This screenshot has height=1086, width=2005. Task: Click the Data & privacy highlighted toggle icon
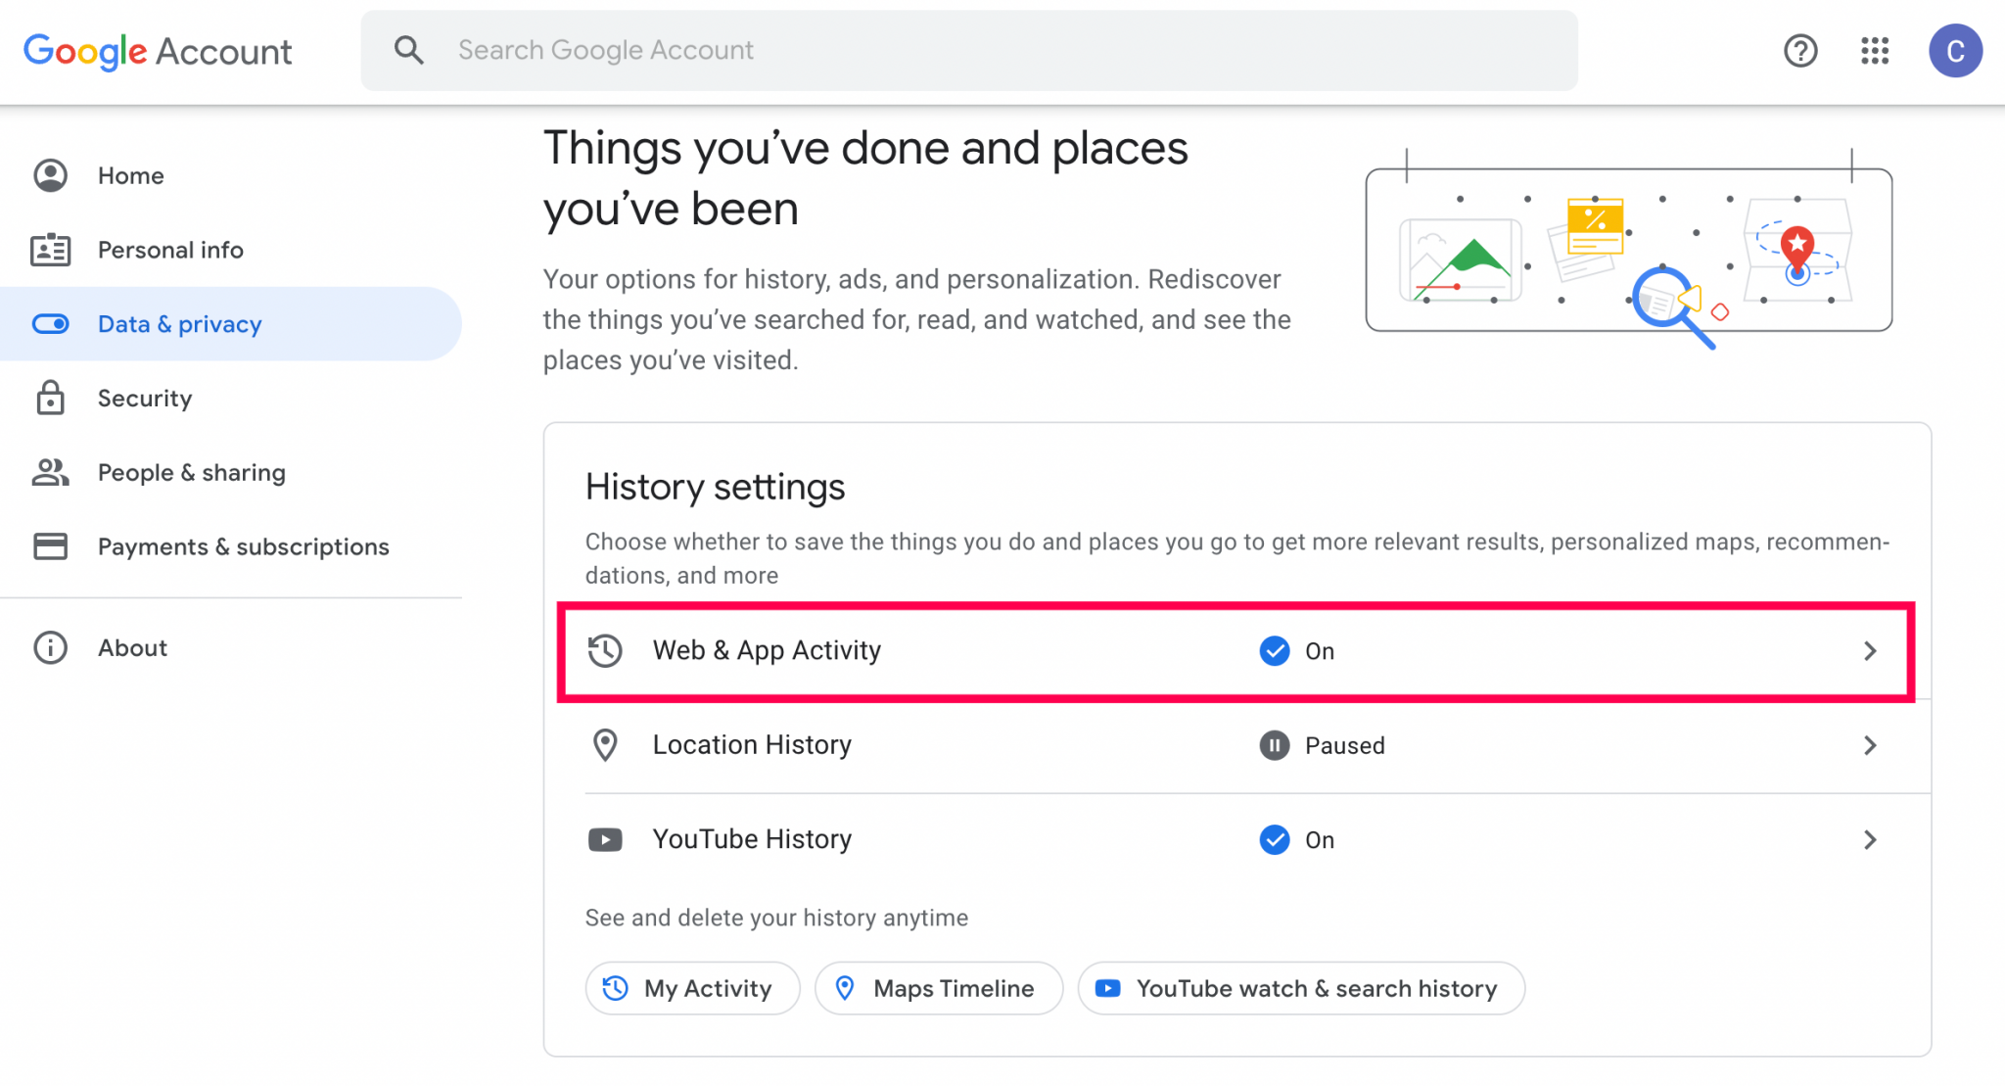(x=50, y=323)
